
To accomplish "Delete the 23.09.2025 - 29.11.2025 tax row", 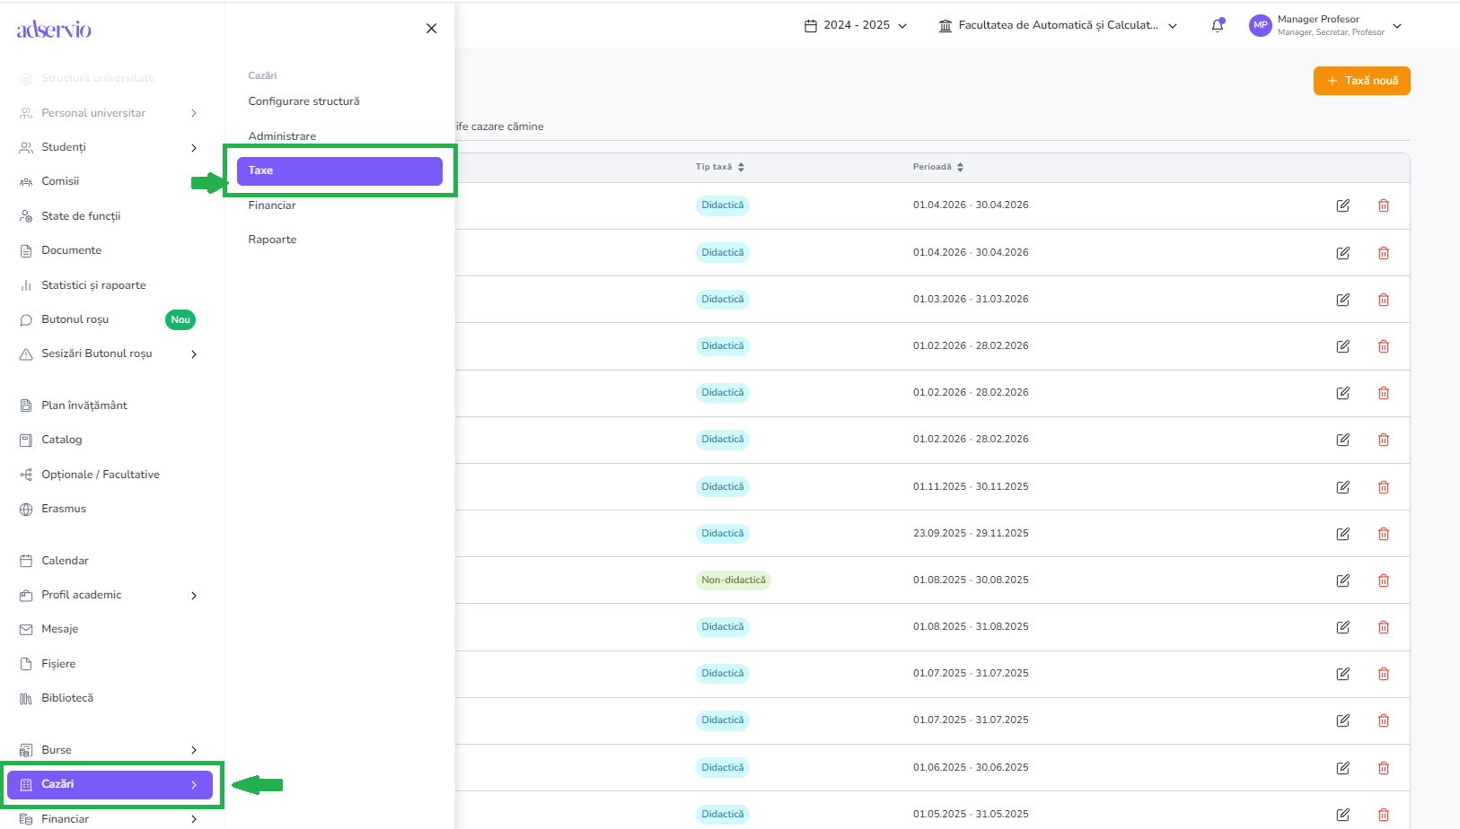I will pos(1383,534).
